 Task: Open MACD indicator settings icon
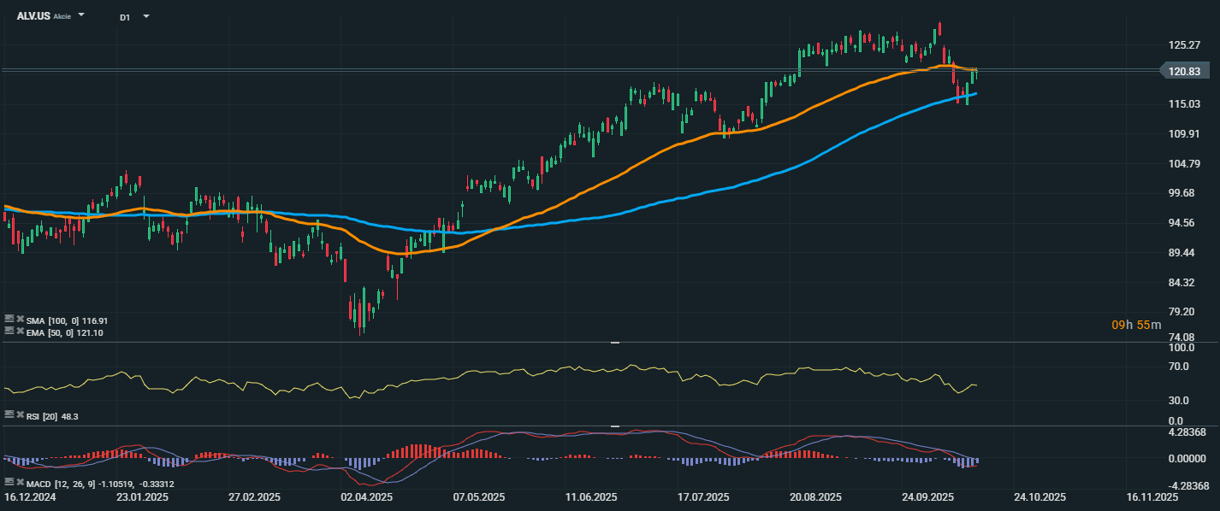tap(9, 483)
